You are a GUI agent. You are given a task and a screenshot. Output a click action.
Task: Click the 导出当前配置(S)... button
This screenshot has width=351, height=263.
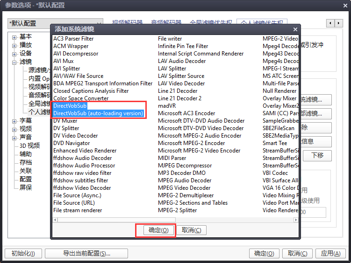tap(86, 254)
